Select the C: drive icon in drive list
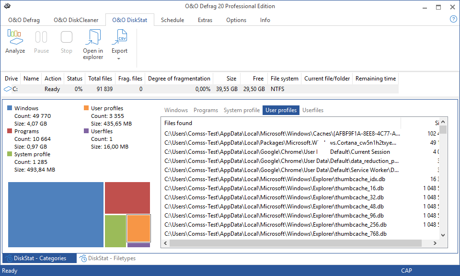This screenshot has width=460, height=276. click(x=7, y=89)
